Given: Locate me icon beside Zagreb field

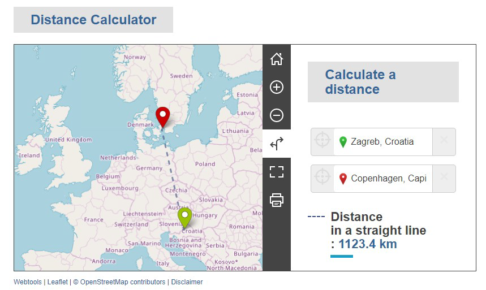Looking at the screenshot, I should click(x=322, y=141).
